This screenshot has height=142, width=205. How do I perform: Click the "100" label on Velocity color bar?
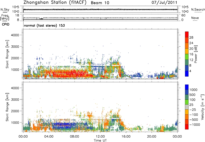(x=192, y=100)
